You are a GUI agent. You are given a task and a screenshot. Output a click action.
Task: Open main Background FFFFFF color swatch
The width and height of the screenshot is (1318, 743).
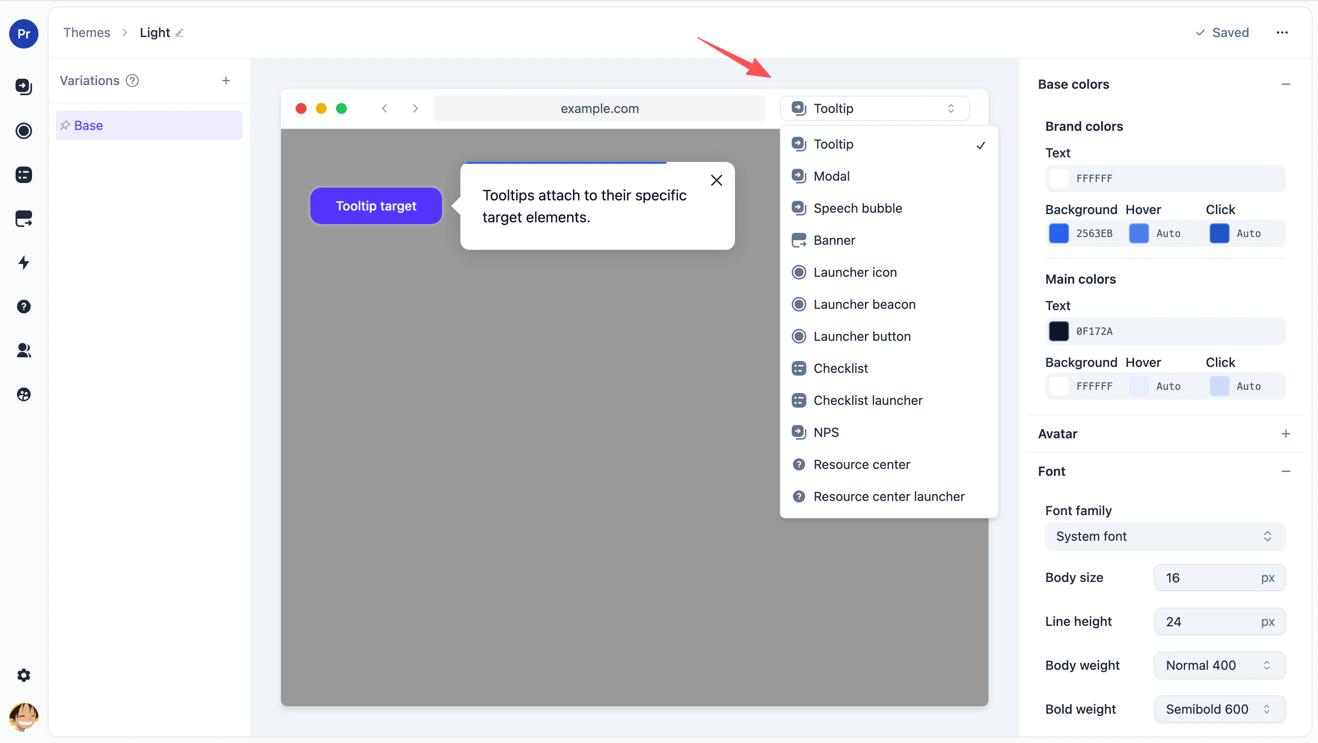click(x=1059, y=387)
